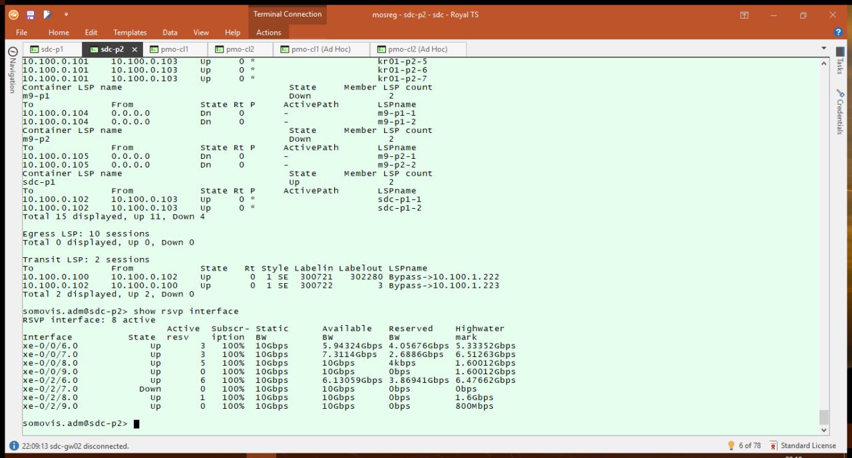Switch to the pmo-cl2 (Ad Hoc) tab
The height and width of the screenshot is (458, 852).
point(418,49)
